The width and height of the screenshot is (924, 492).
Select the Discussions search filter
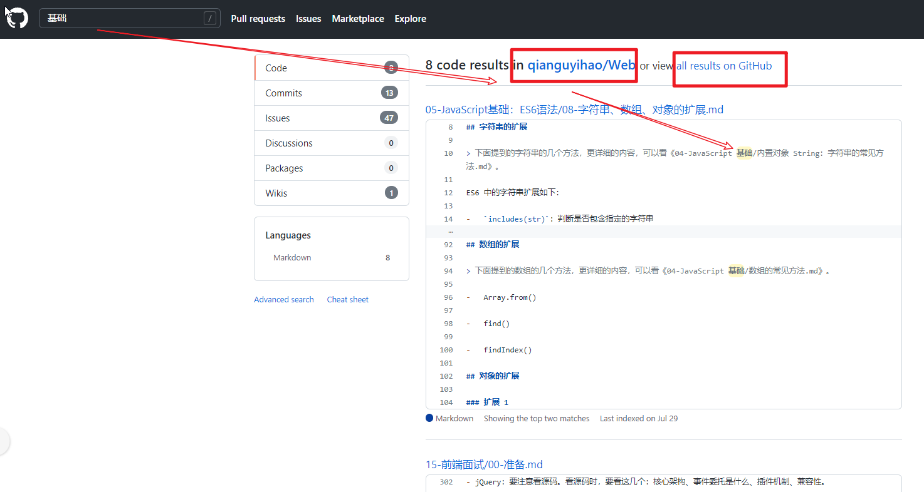288,143
